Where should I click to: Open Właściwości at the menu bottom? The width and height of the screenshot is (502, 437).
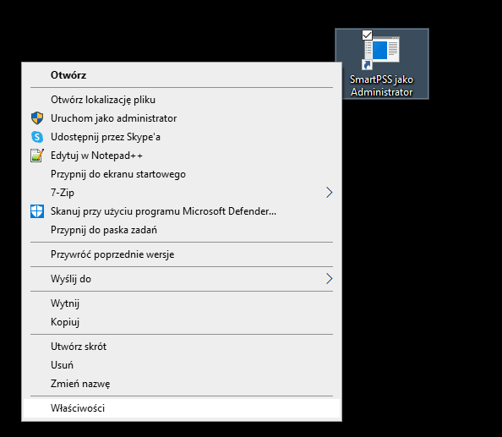182,408
